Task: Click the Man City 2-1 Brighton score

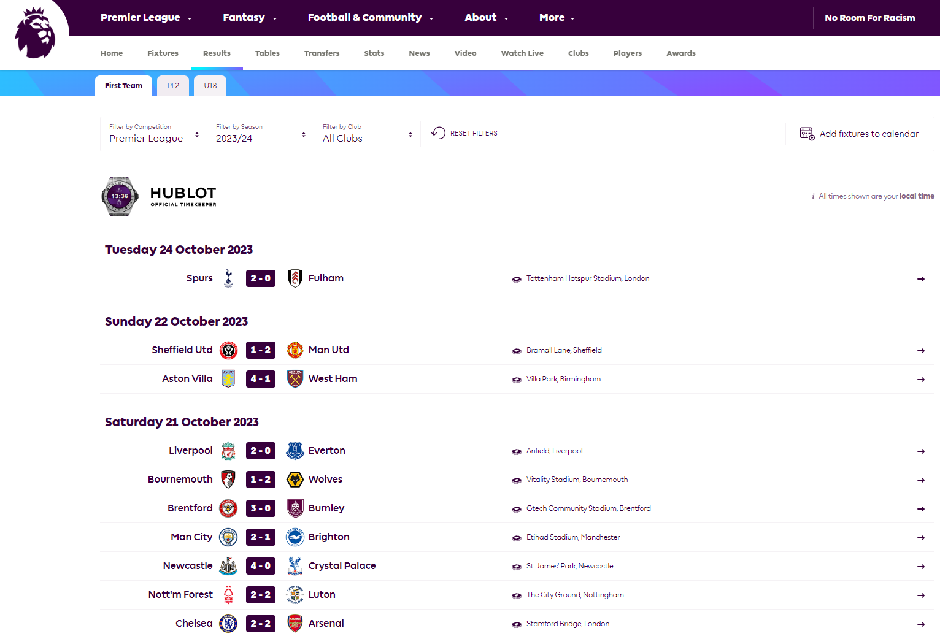Action: [261, 537]
